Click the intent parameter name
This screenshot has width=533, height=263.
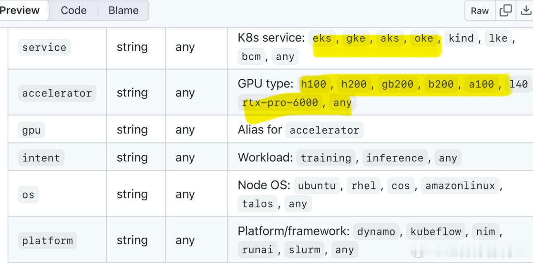pos(41,158)
